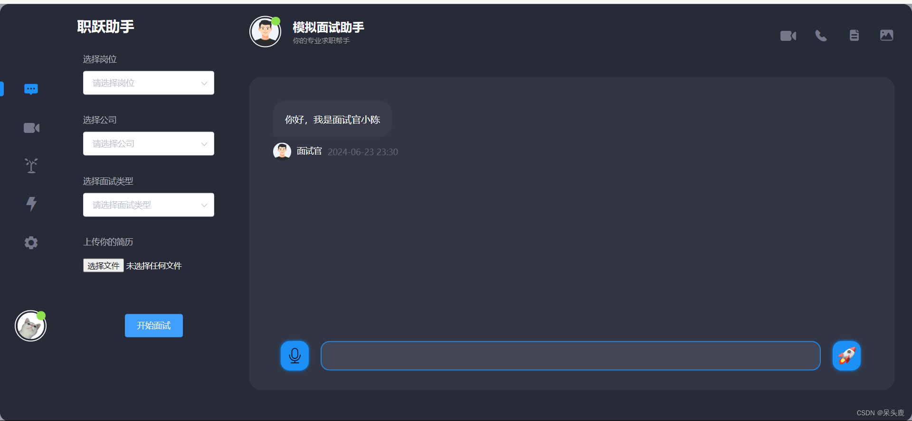Image resolution: width=912 pixels, height=421 pixels.
Task: Click the 选择文件 resume upload button
Action: [104, 265]
